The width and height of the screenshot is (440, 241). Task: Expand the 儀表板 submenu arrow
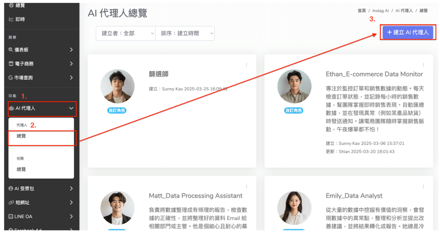point(71,50)
